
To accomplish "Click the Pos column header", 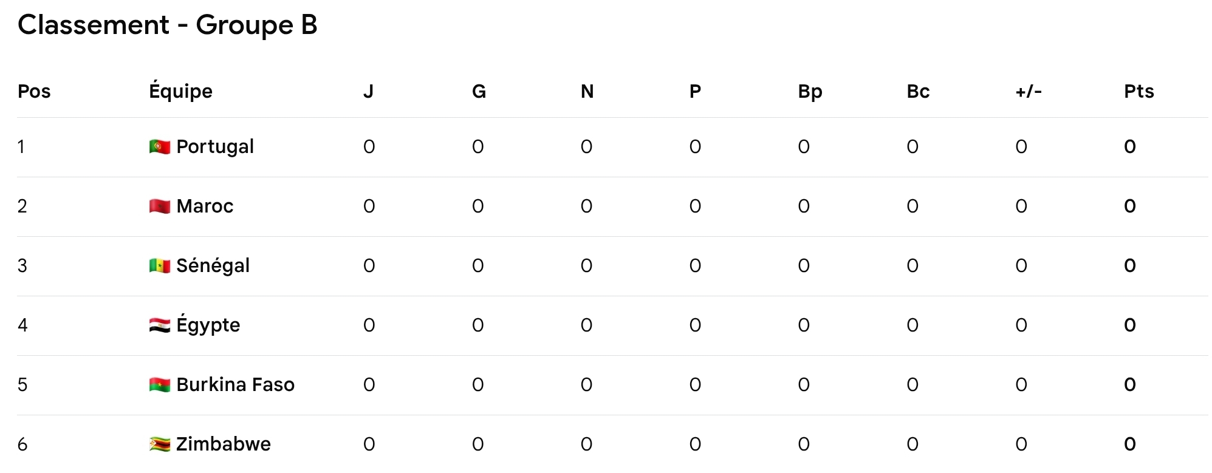I will pyautogui.click(x=34, y=91).
